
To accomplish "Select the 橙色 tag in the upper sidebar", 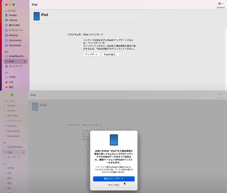I will [9, 87].
